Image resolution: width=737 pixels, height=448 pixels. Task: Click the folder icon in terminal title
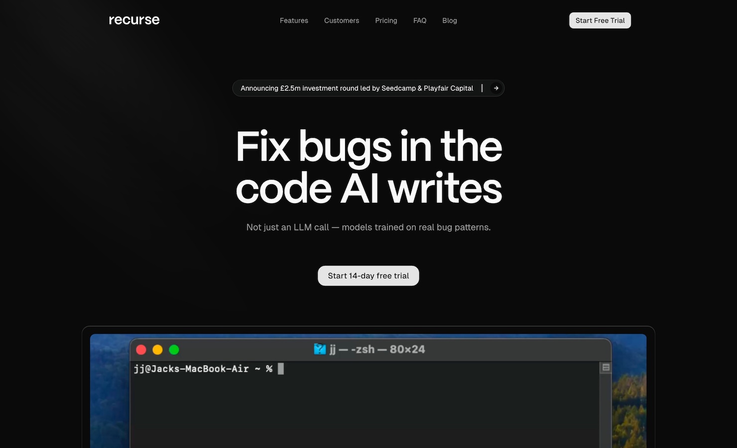pos(320,349)
